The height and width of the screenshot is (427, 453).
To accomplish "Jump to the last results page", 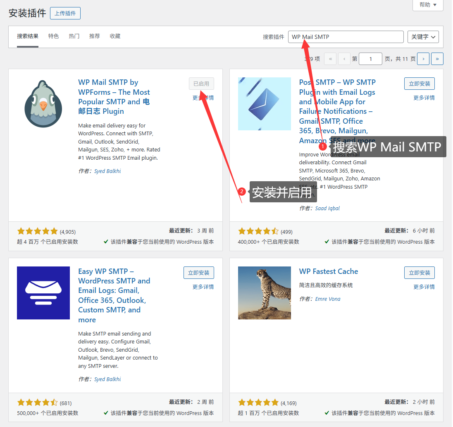I will (437, 59).
